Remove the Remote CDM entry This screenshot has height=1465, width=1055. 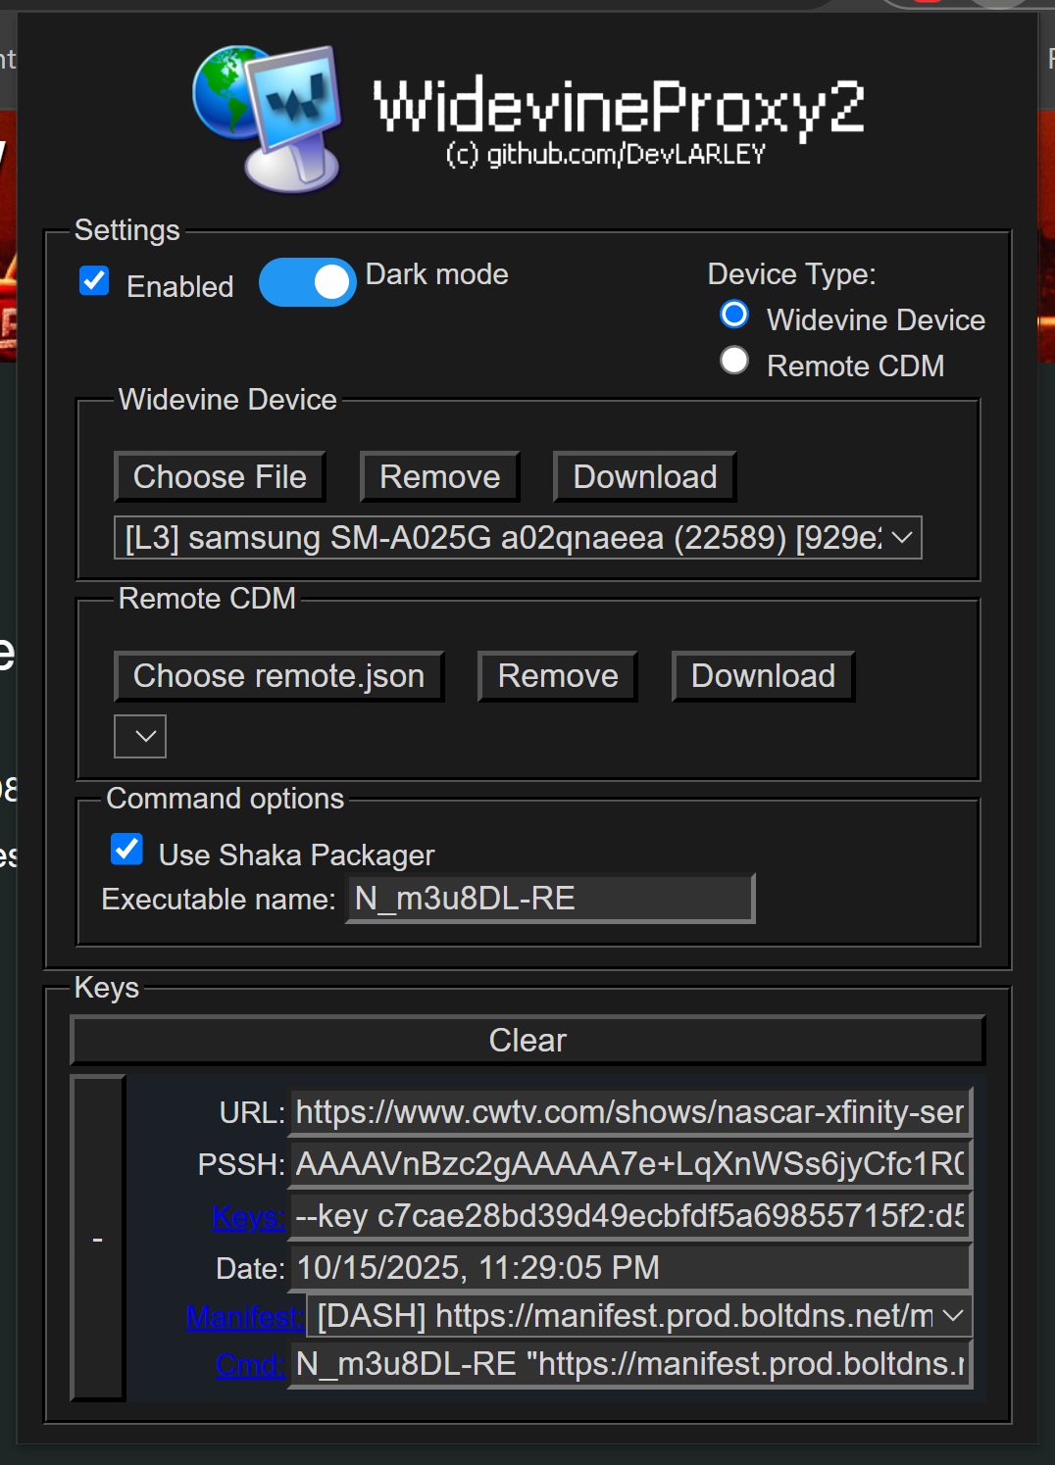tap(557, 676)
